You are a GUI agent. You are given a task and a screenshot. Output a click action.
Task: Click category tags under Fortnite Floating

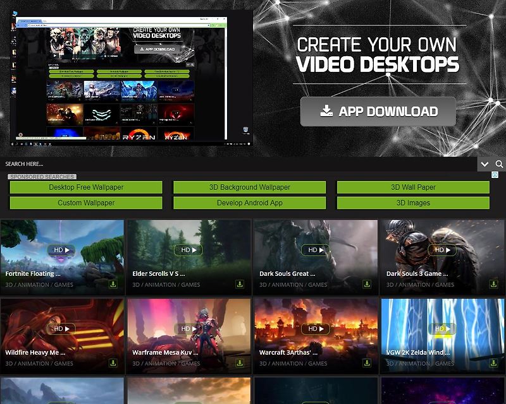click(39, 285)
